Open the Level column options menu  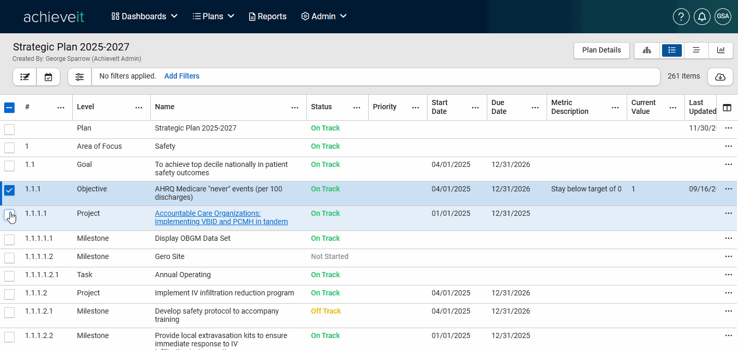point(139,108)
